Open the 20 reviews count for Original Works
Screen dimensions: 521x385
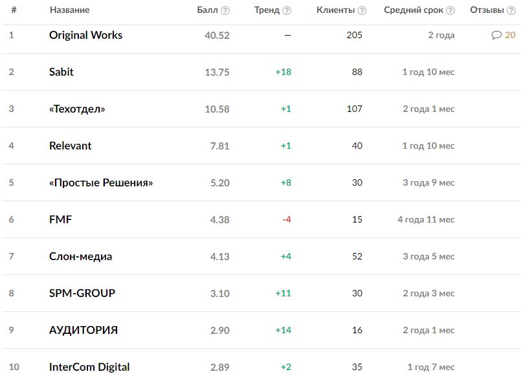(x=510, y=36)
